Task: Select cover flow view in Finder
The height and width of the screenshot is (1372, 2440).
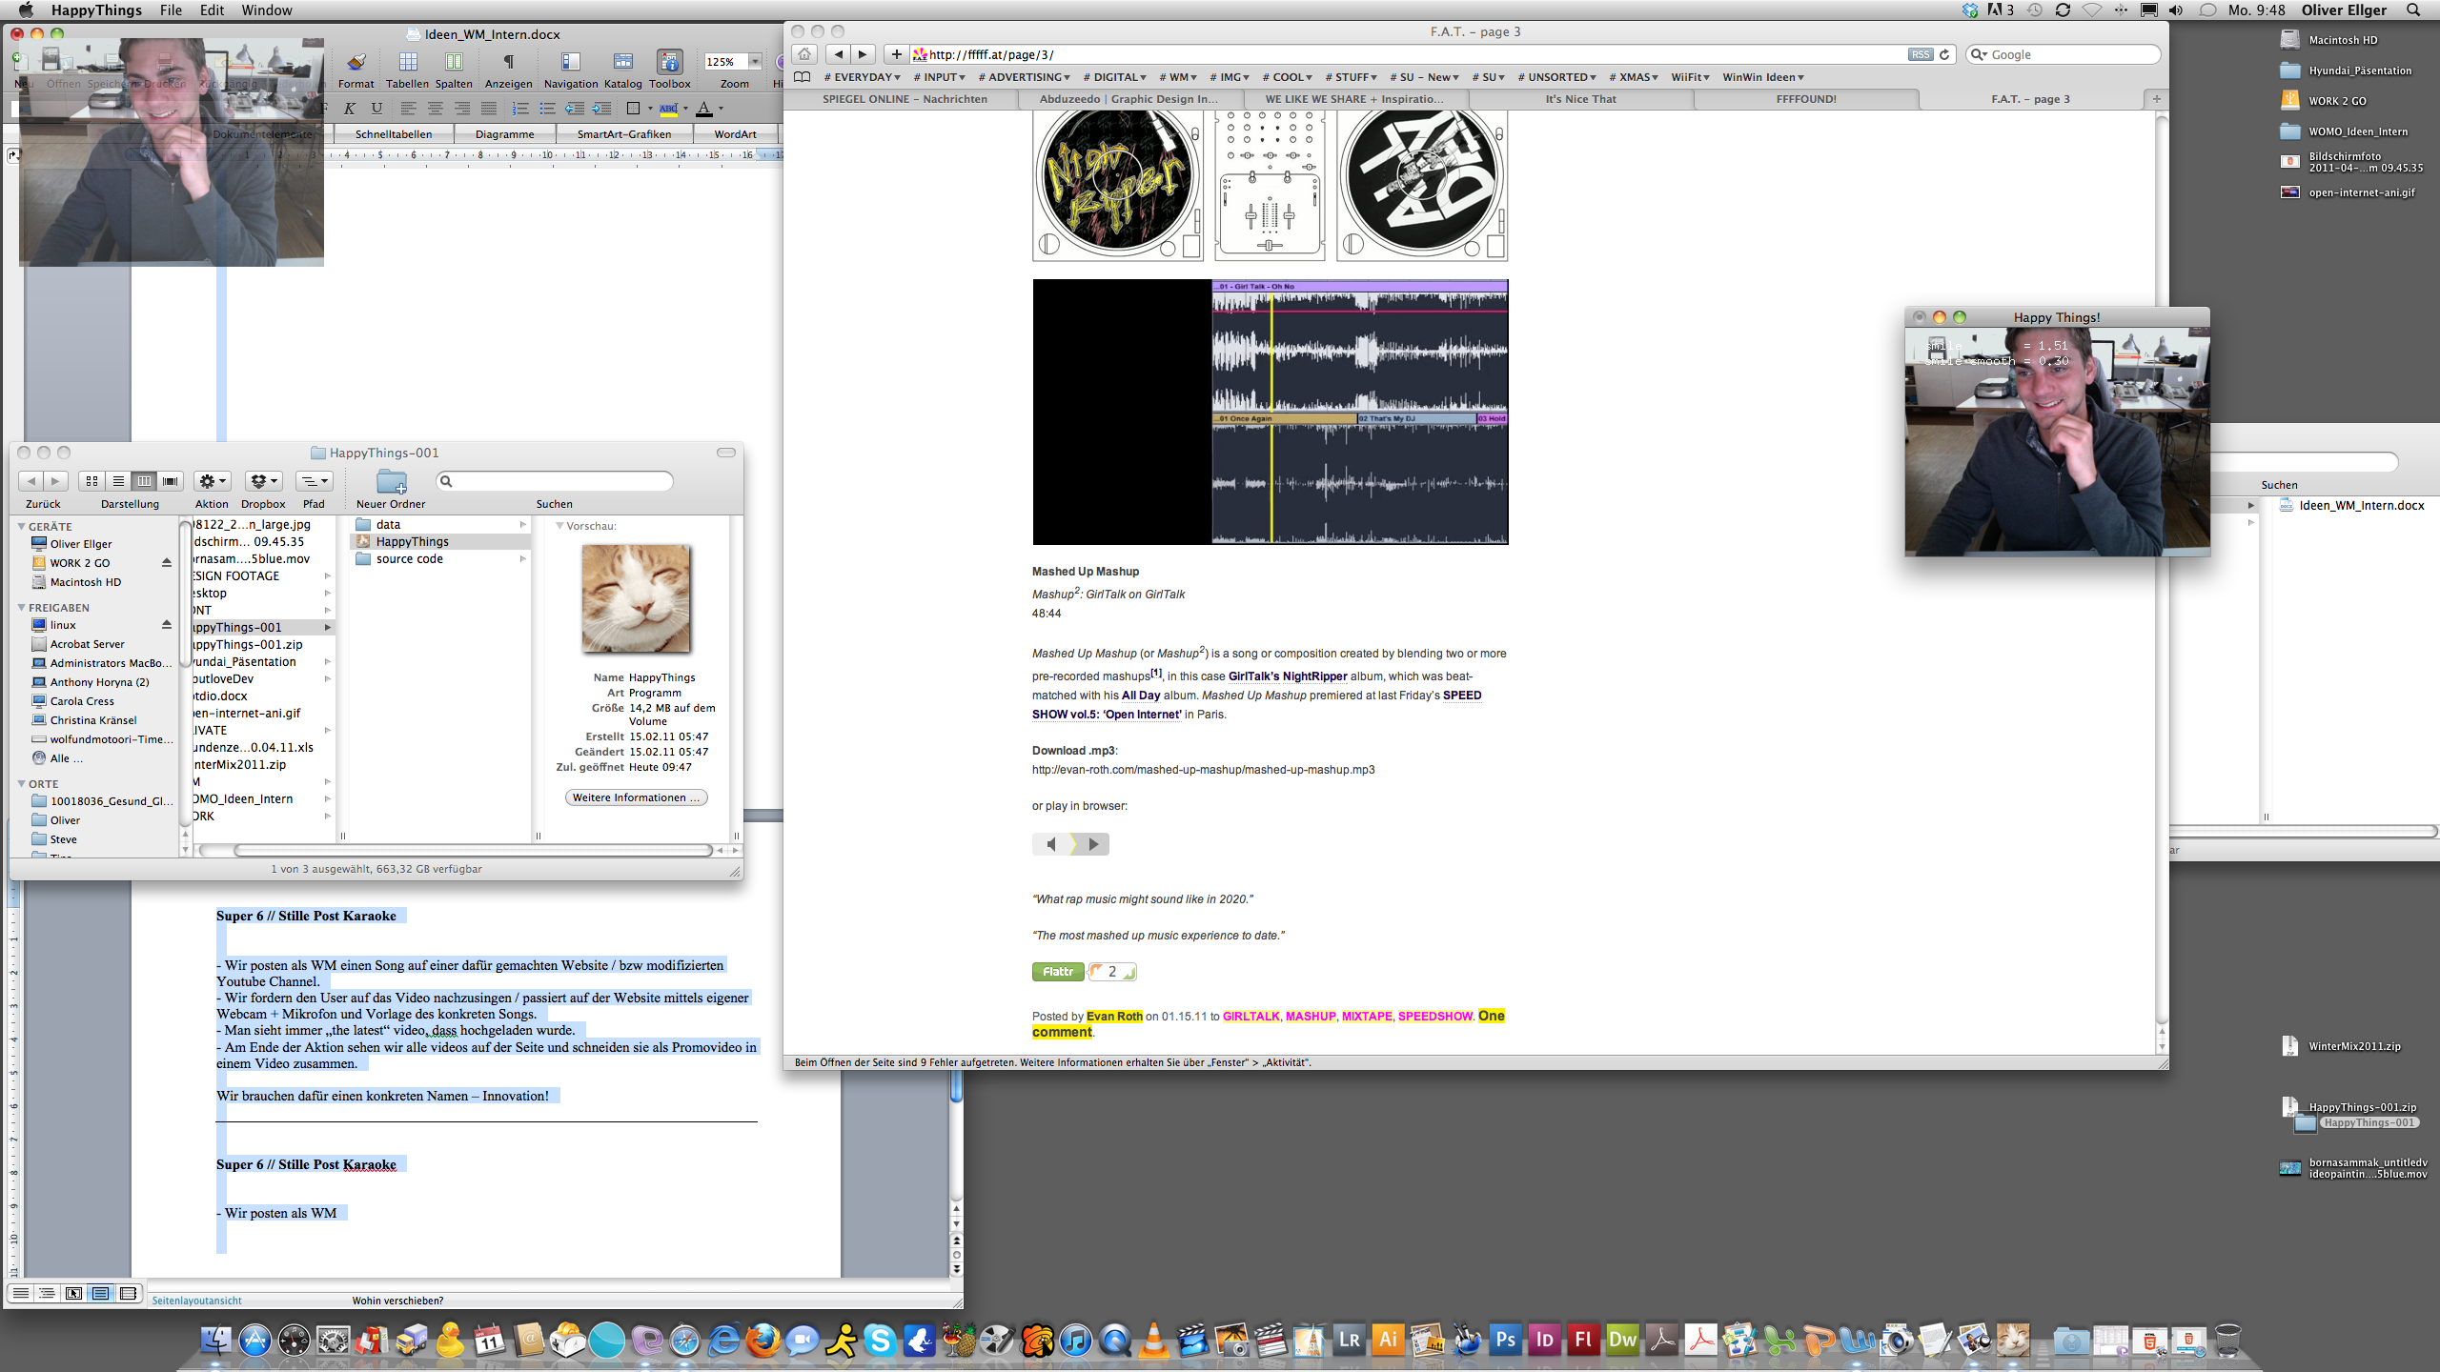Action: 171,481
